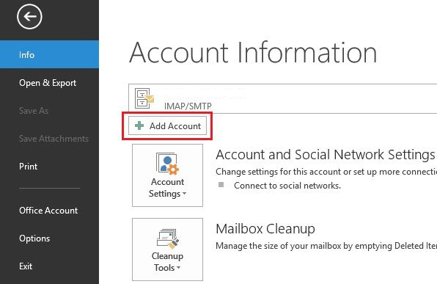Click the back arrow circle icon
This screenshot has width=437, height=284.
click(x=29, y=16)
